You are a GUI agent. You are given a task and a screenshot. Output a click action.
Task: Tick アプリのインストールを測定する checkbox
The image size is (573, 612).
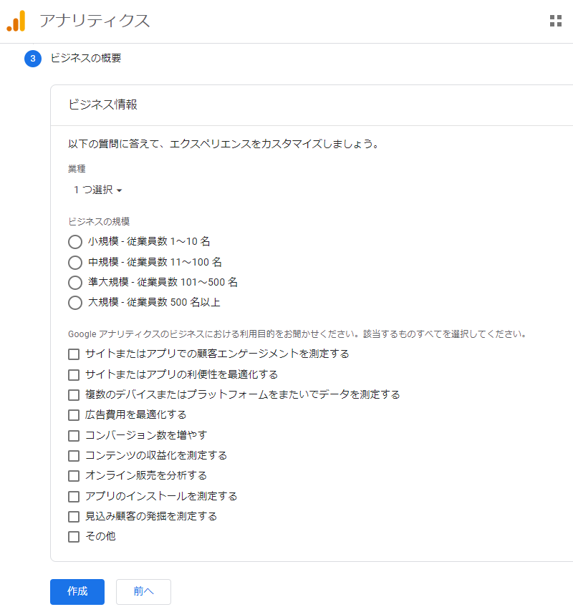[x=74, y=496]
